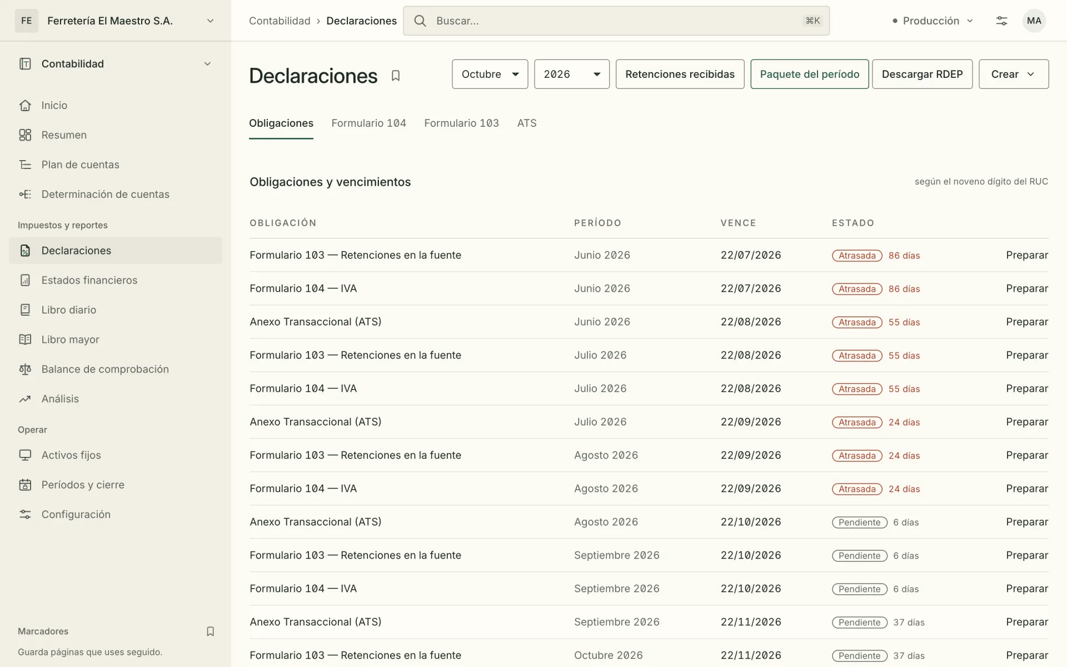Open the 2026 year dropdown

(x=572, y=74)
